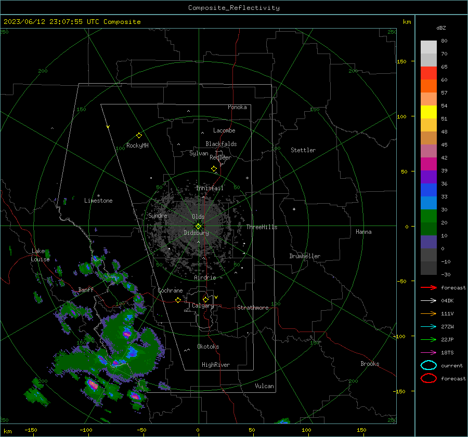Click the red 60-65 dBZ color swatch
The image size is (468, 437).
[428, 73]
